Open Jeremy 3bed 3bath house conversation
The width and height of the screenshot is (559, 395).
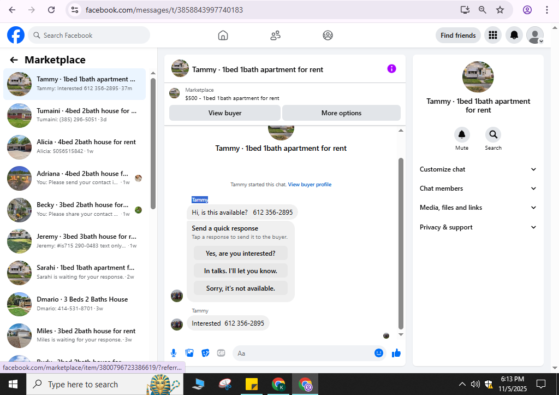(74, 241)
